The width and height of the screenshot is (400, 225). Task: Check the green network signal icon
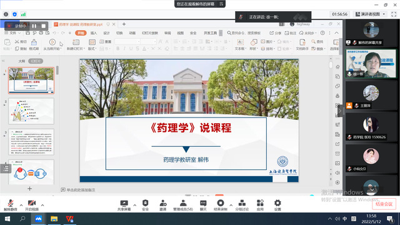23,14
